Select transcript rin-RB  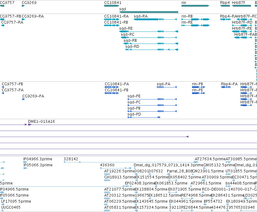click(x=195, y=19)
